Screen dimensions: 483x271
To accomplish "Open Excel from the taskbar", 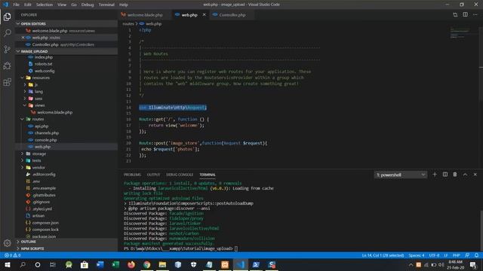I will tap(115, 264).
